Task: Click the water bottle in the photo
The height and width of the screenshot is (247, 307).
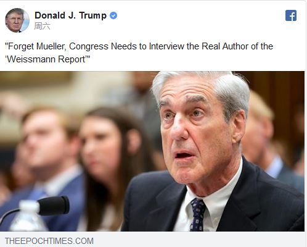Action: pos(29,216)
